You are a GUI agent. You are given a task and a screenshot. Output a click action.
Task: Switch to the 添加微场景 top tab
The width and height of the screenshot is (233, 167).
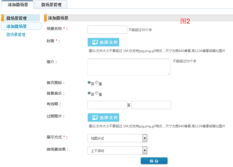18,5
